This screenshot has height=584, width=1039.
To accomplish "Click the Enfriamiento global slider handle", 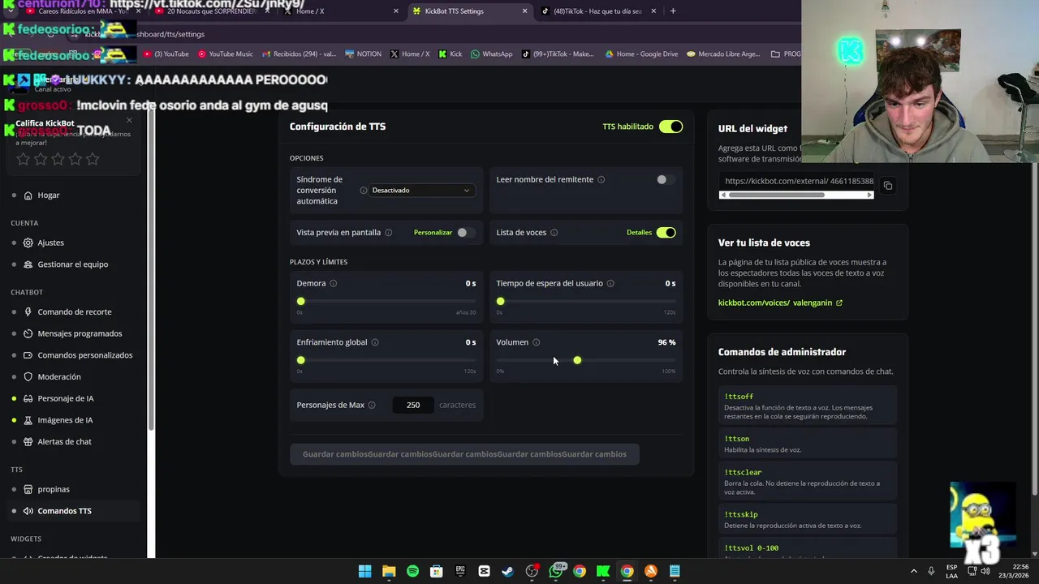I will 300,360.
